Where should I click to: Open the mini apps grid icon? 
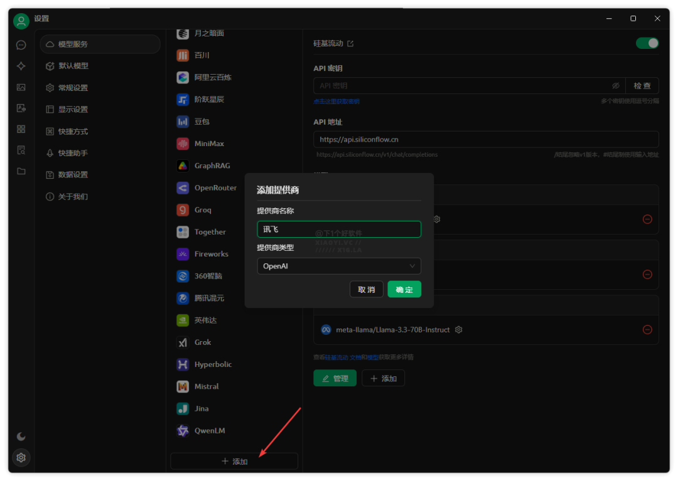pyautogui.click(x=21, y=129)
